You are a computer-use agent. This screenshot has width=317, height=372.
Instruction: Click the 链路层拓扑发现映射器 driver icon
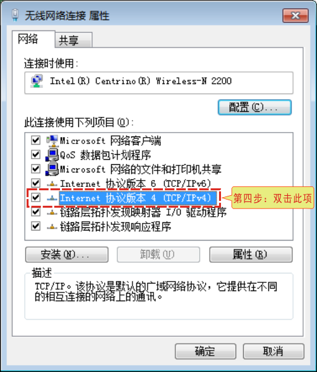(52, 212)
